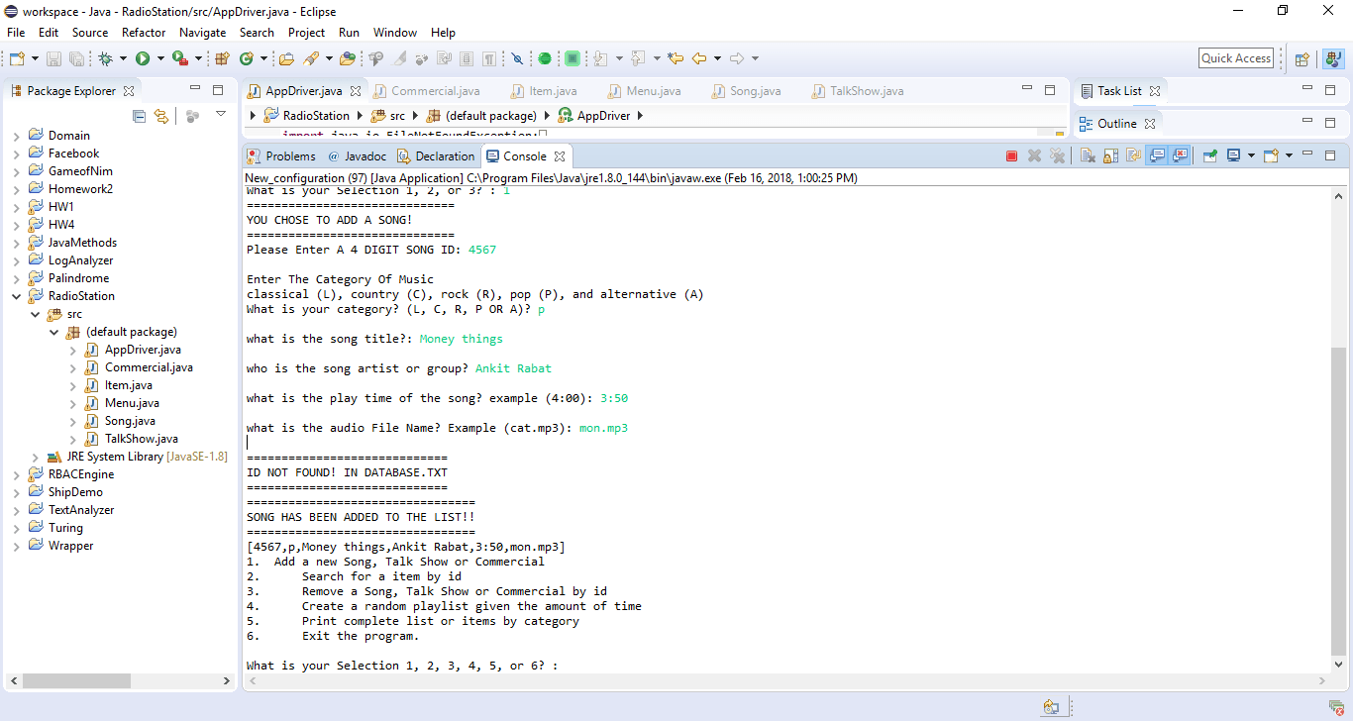This screenshot has height=721, width=1353.
Task: Click Collapse All in Package Explorer
Action: (x=139, y=116)
